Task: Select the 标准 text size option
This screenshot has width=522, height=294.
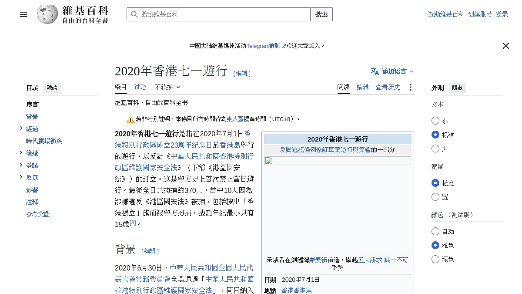Action: tap(435, 135)
